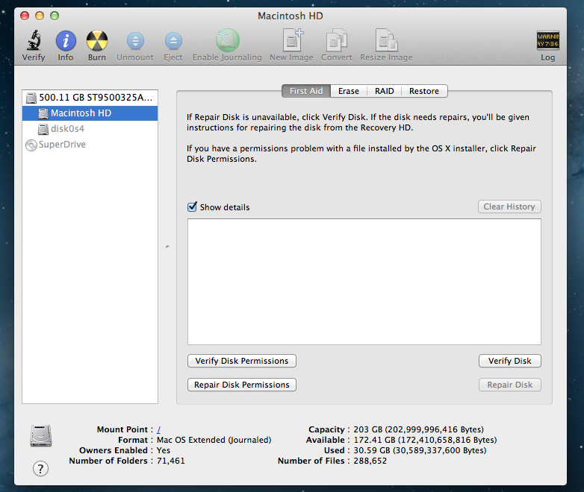The width and height of the screenshot is (584, 492).
Task: Click the New Image toolbar icon
Action: tap(293, 40)
